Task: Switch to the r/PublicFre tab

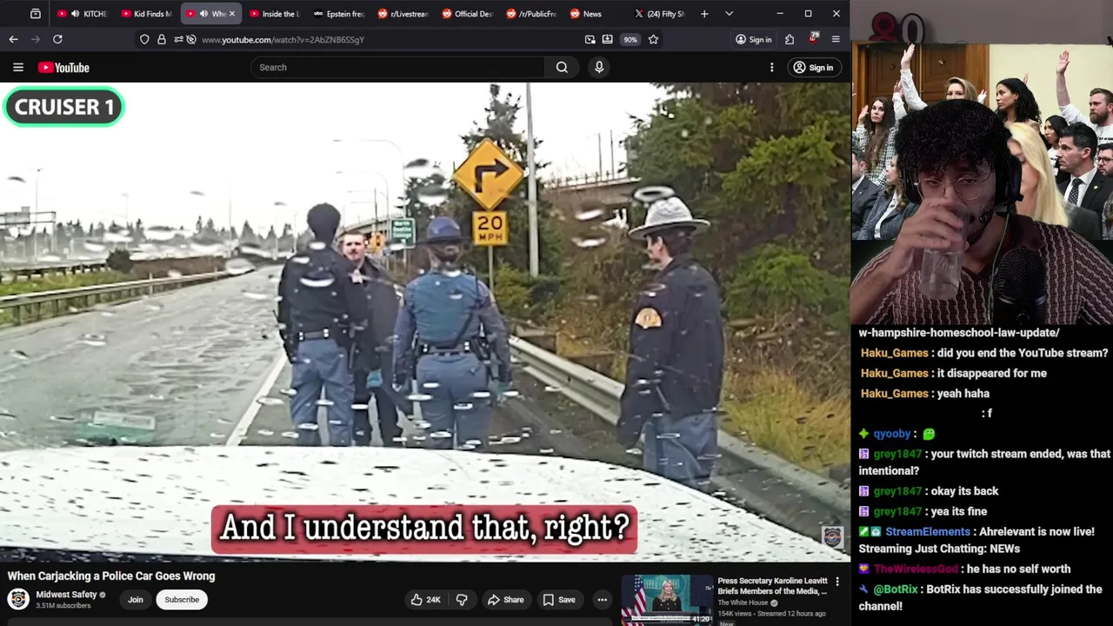Action: [532, 14]
